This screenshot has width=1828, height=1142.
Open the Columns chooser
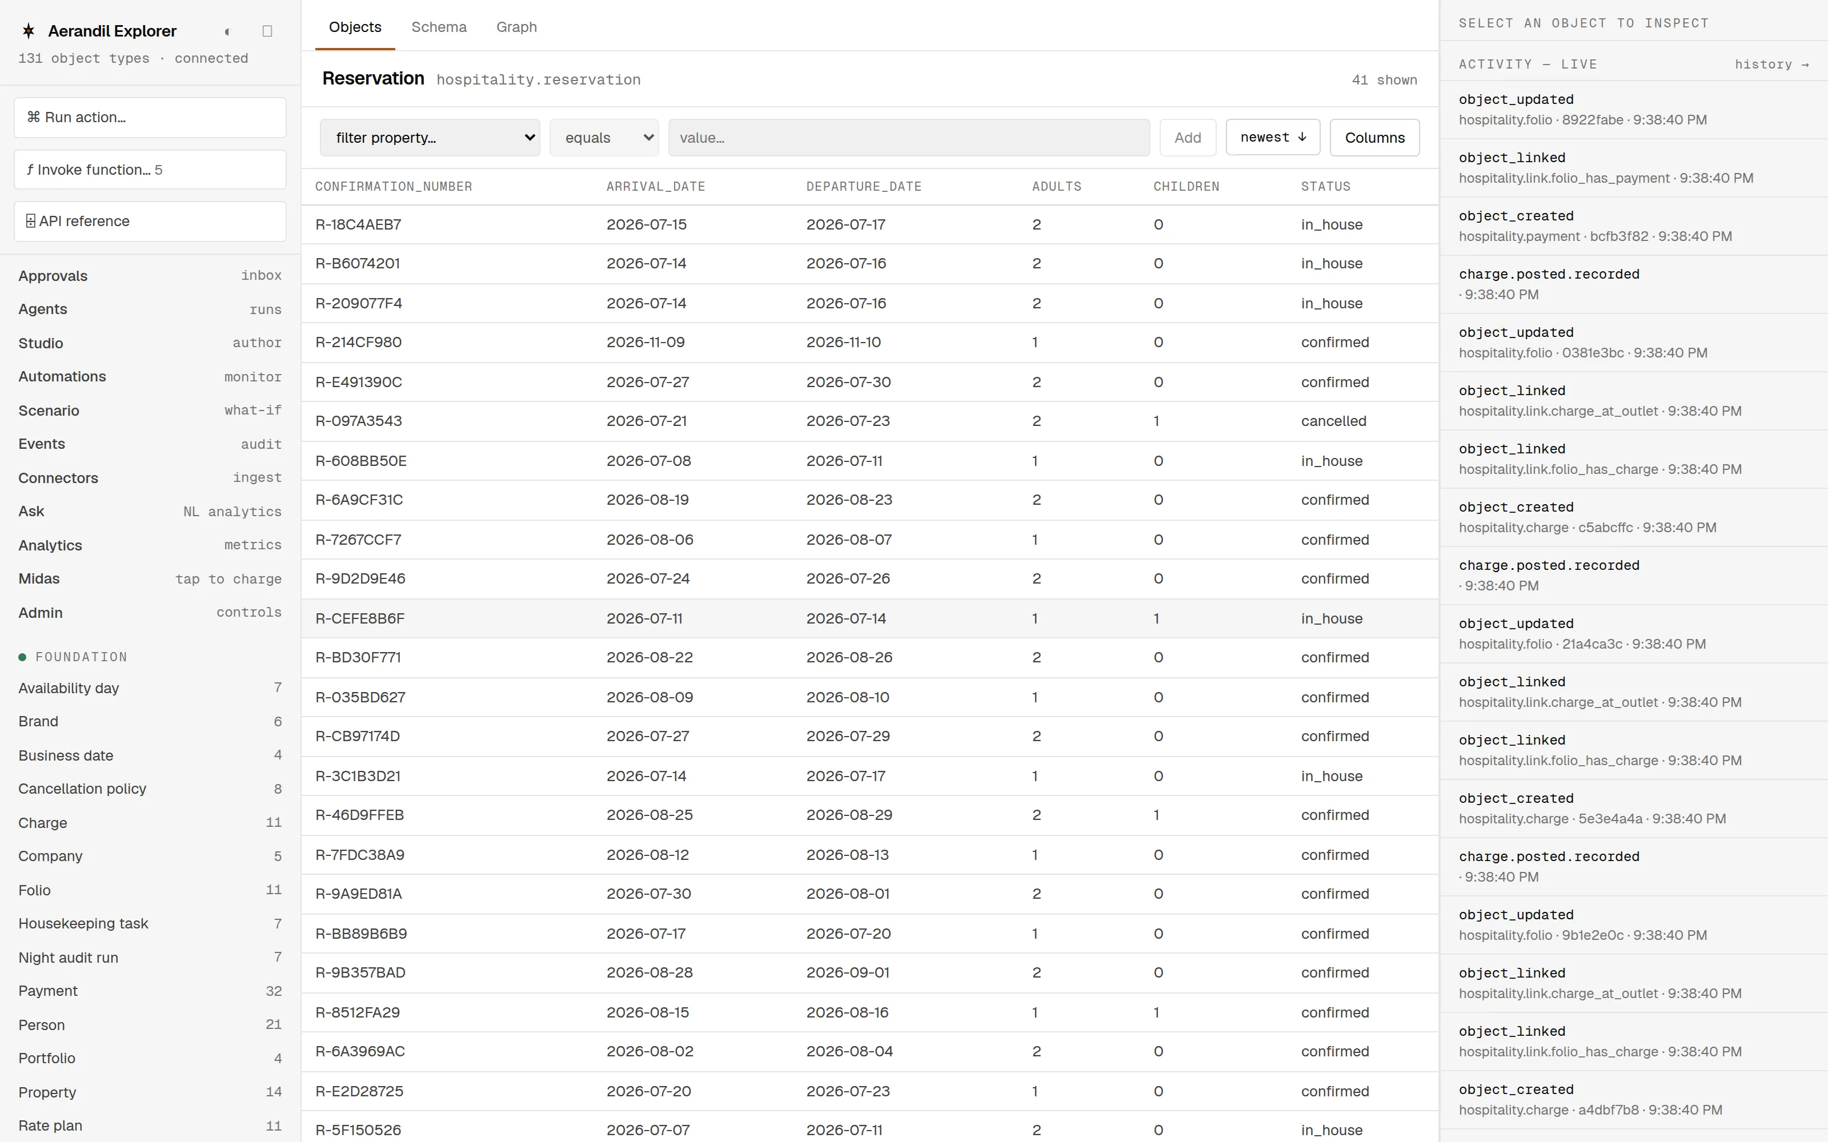coord(1374,138)
